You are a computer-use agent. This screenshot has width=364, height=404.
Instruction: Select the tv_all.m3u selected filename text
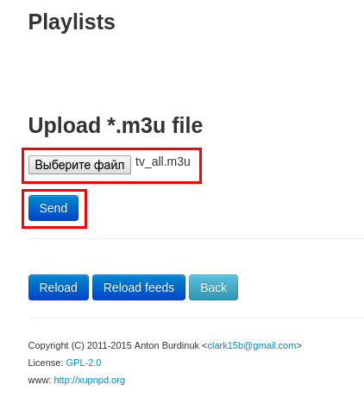[x=163, y=161]
